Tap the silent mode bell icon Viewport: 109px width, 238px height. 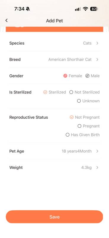click(28, 9)
